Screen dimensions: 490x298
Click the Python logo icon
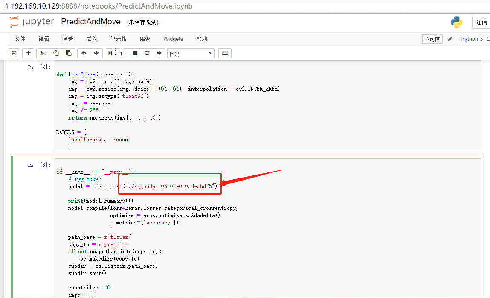(457, 22)
